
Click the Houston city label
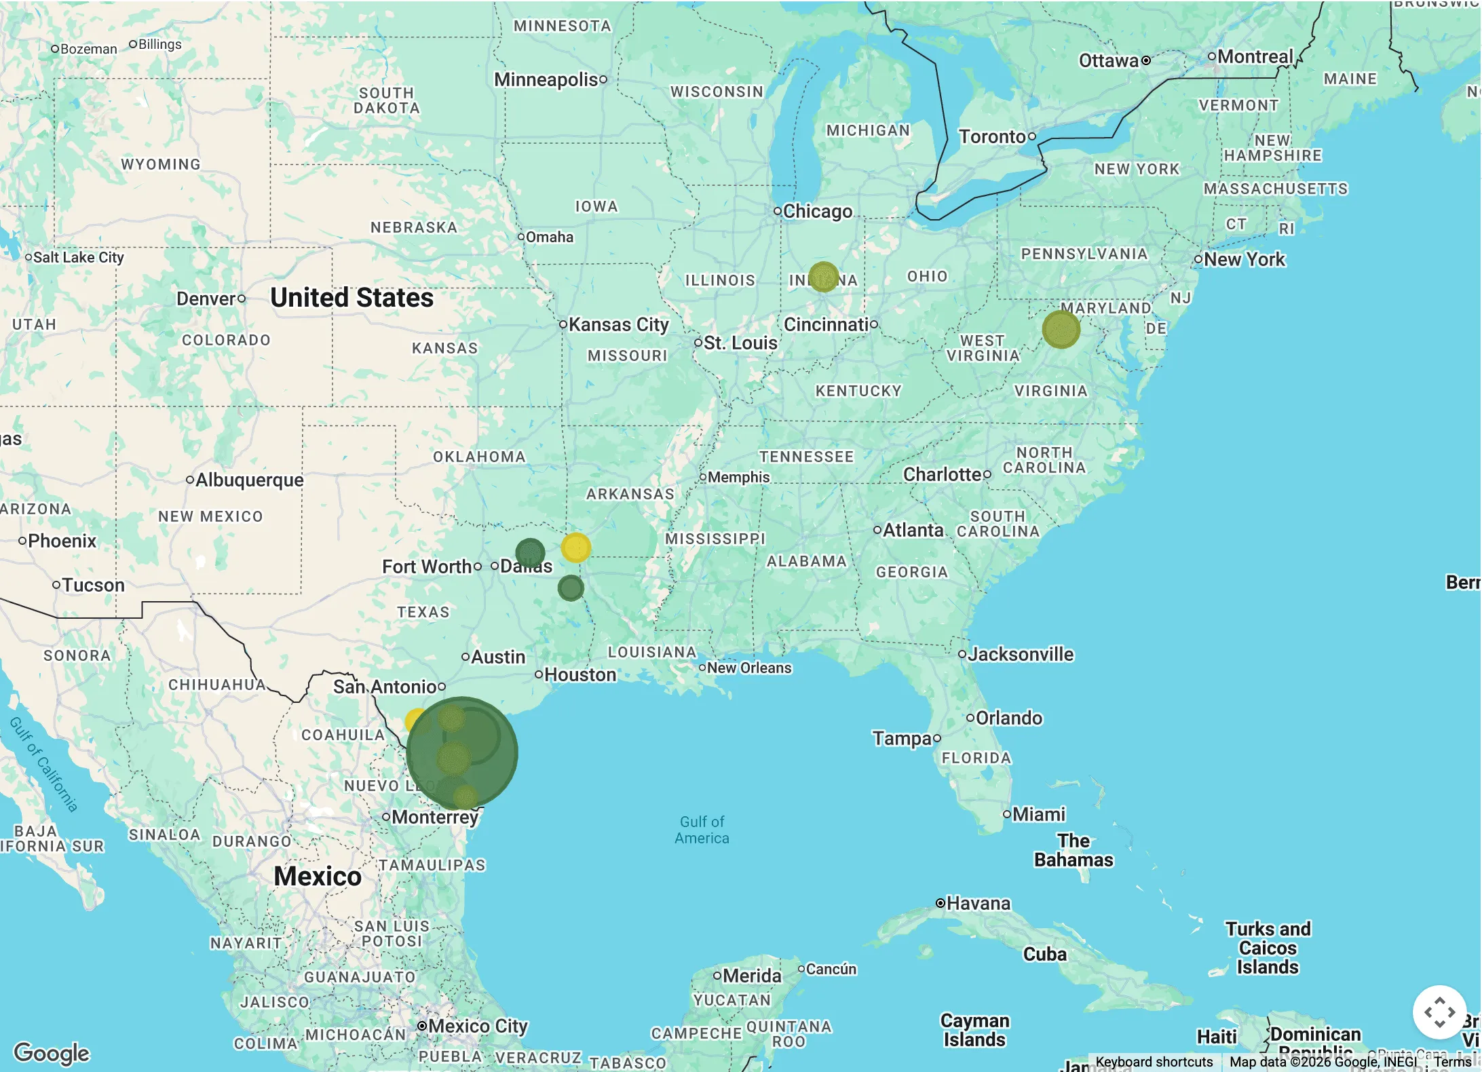point(580,674)
